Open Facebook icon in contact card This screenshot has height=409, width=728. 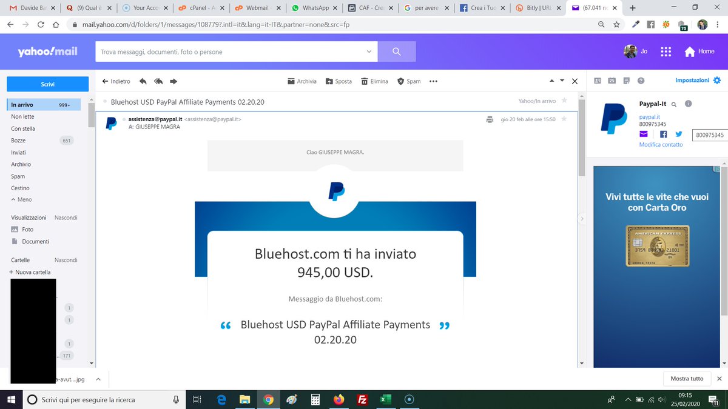pos(663,134)
